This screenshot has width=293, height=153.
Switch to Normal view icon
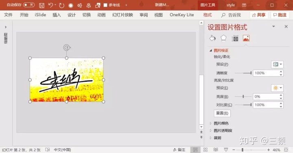(195, 150)
